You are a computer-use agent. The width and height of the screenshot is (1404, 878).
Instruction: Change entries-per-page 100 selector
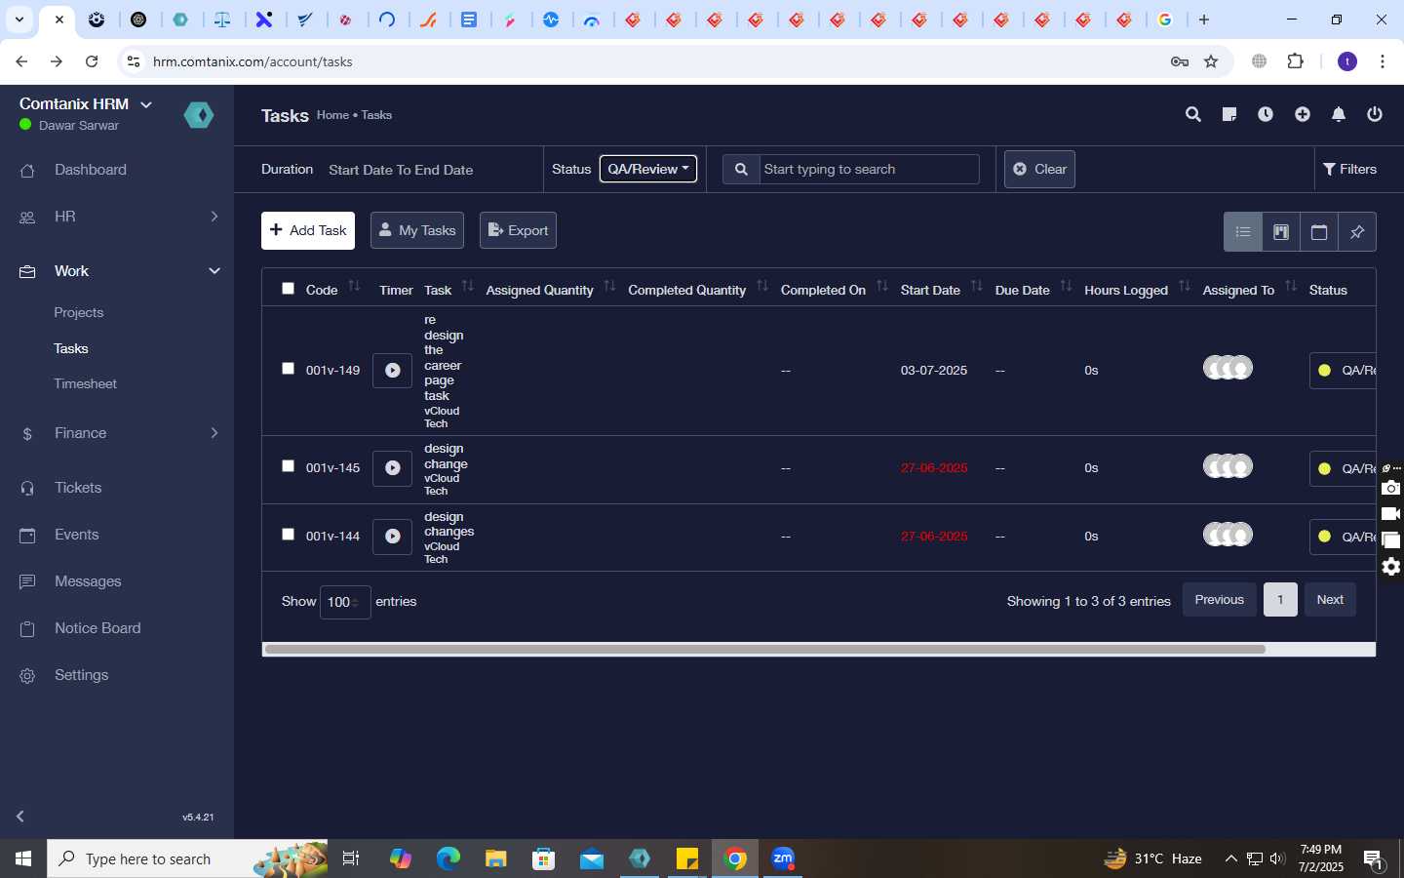(345, 602)
